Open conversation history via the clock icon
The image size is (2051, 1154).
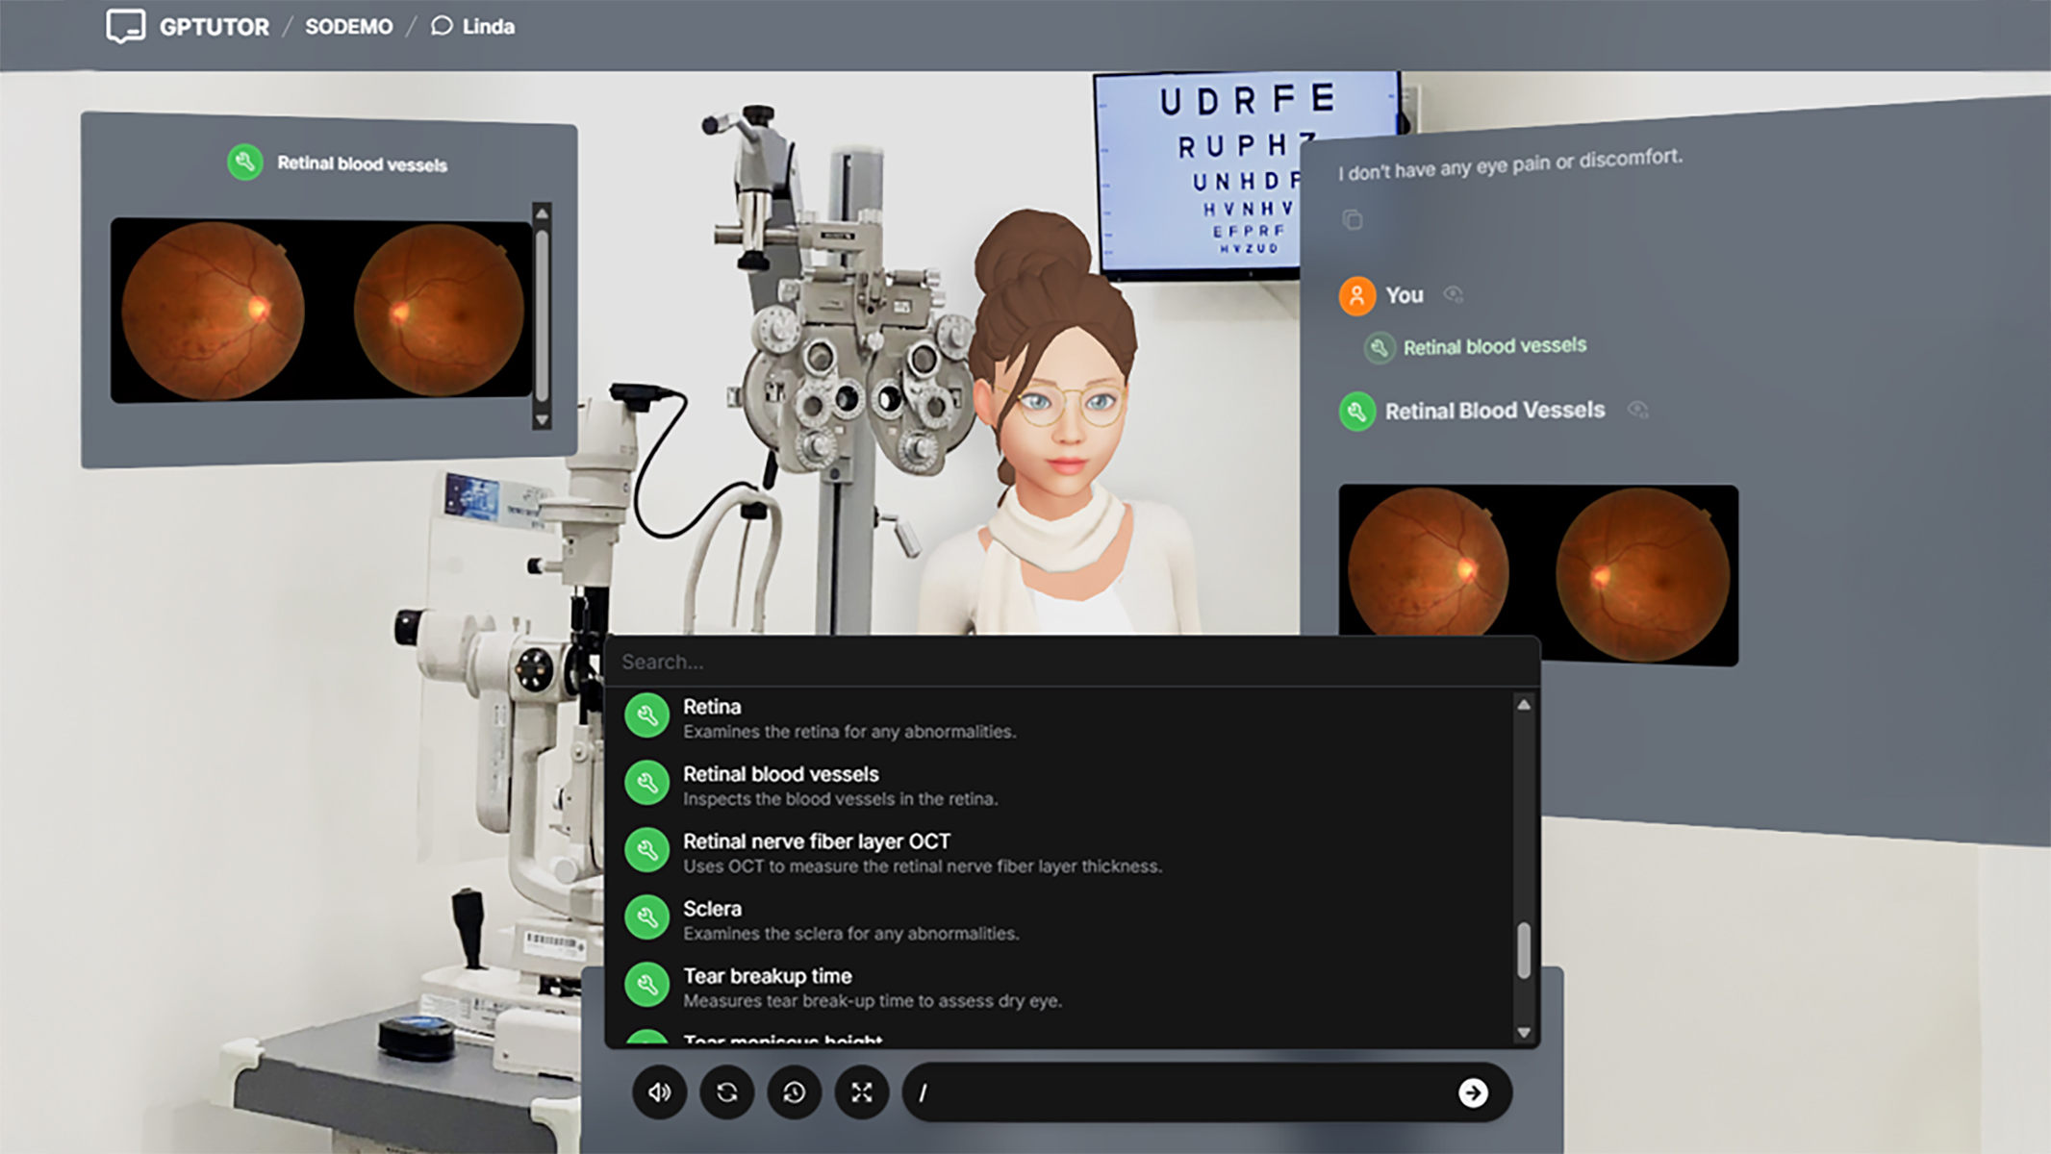(795, 1092)
